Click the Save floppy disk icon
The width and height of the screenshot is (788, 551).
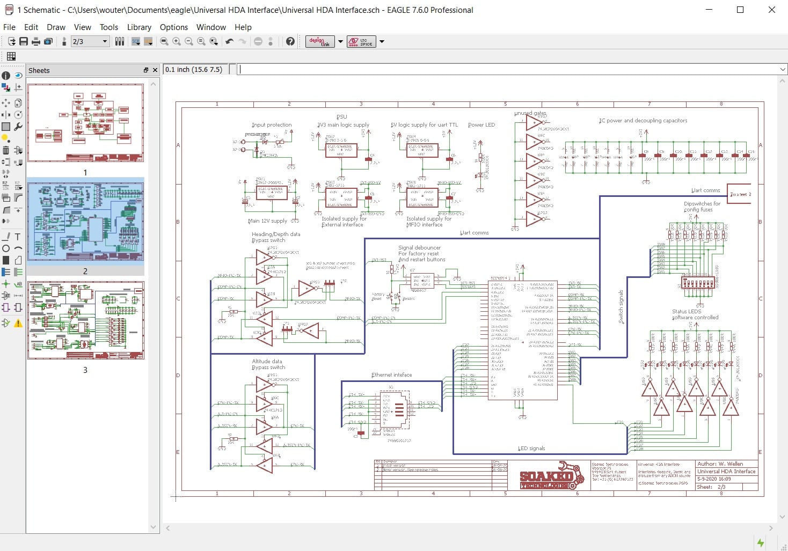[x=24, y=41]
